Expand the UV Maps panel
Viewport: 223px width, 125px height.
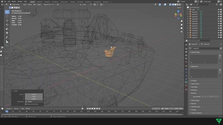coord(194,81)
